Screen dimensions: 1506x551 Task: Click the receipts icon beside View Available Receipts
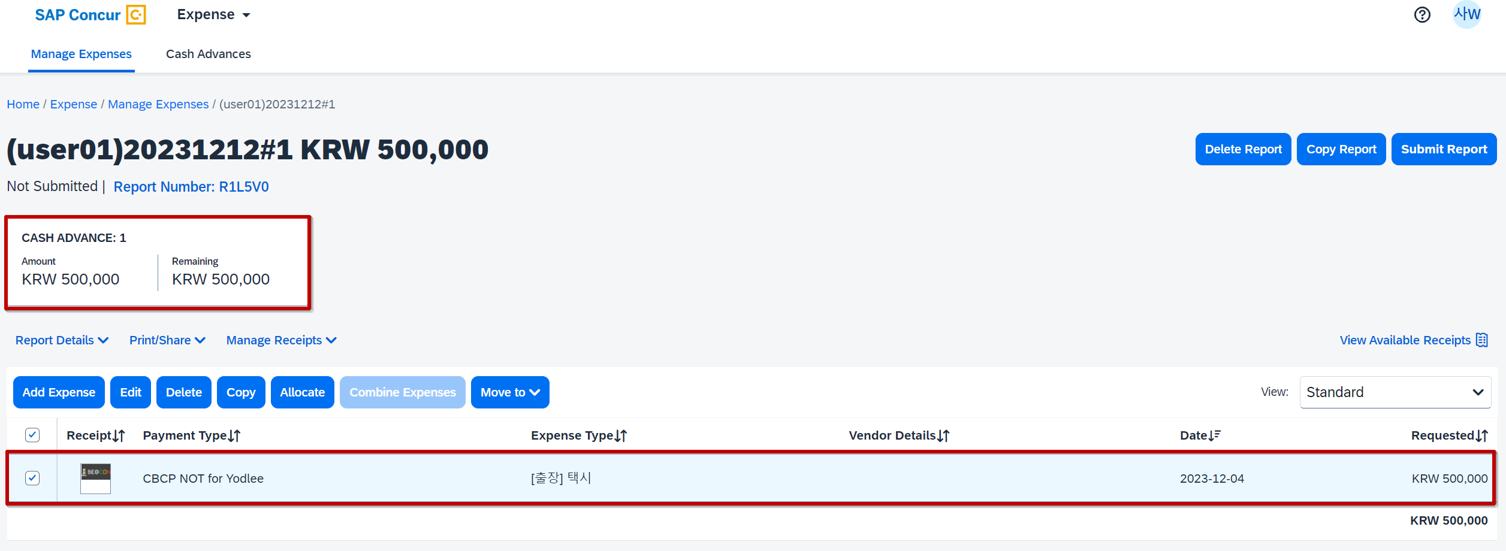1482,340
